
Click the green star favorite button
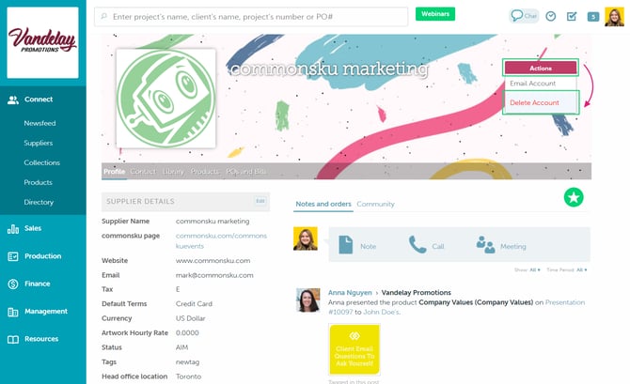click(x=574, y=197)
